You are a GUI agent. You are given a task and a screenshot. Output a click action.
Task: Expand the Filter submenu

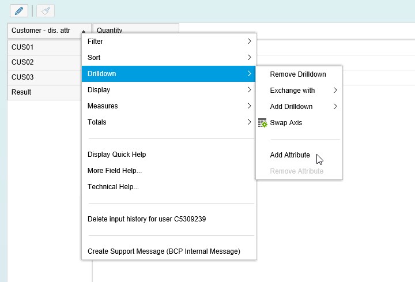[169, 42]
